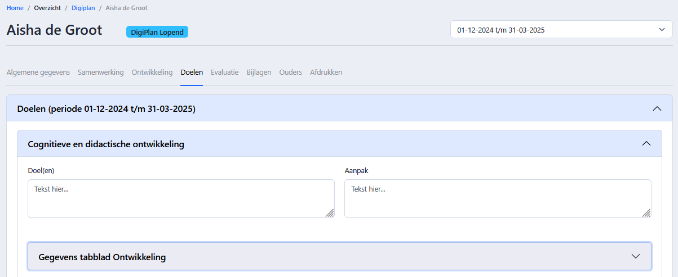This screenshot has width=678, height=277.
Task: Click the DigiPlan Lopend status badge
Action: [x=157, y=32]
